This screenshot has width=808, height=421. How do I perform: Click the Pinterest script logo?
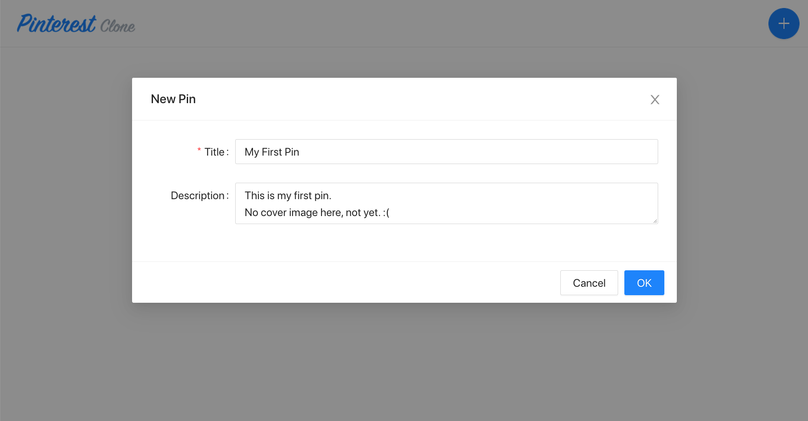56,24
